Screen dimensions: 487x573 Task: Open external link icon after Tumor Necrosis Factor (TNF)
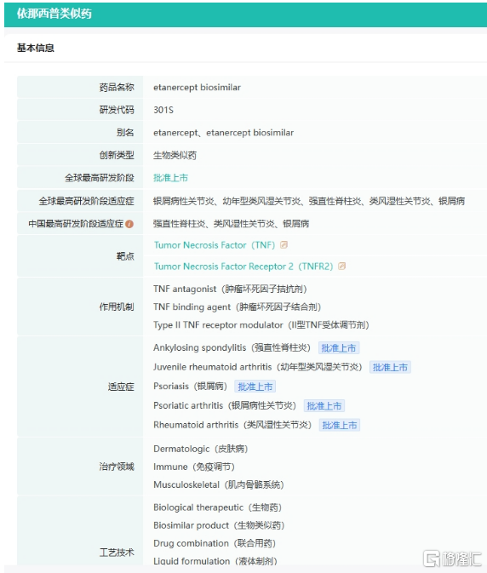[284, 245]
